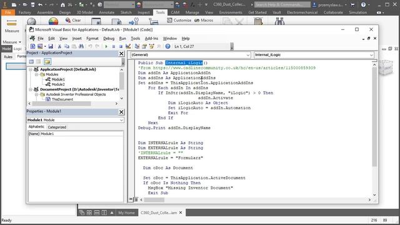Switch to the Categorized properties tab
Viewport: 400px width, 225px height.
point(57,127)
